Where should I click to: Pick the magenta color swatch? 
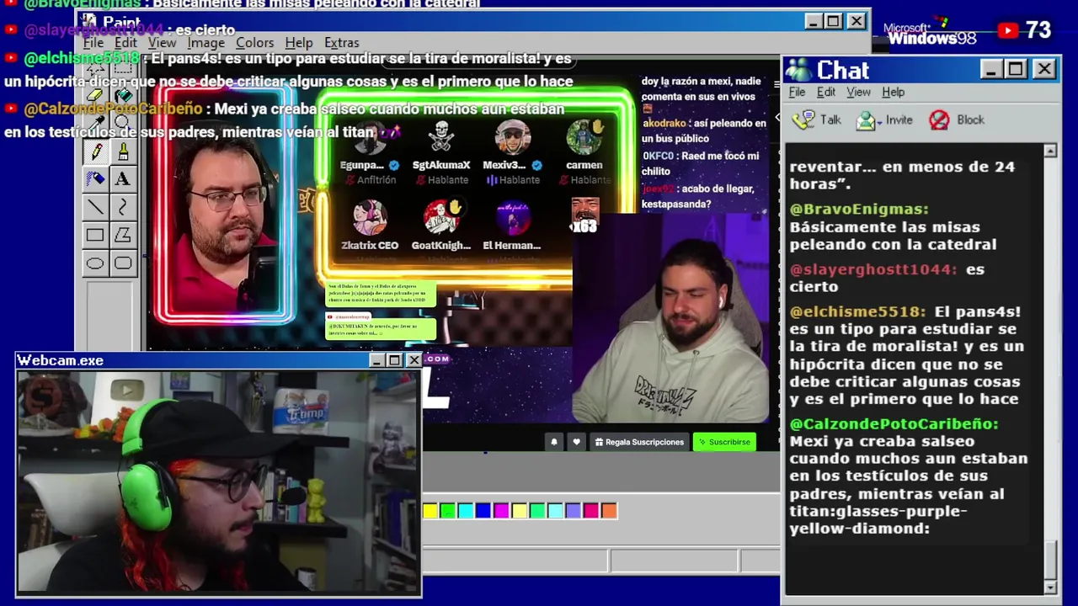click(x=501, y=511)
